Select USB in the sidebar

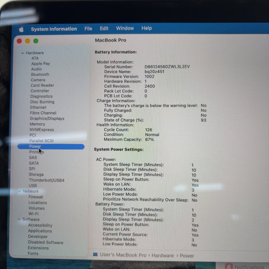pos(33,185)
